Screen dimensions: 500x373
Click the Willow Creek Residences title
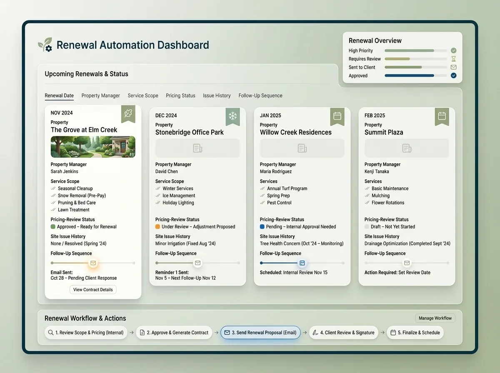[x=296, y=132]
